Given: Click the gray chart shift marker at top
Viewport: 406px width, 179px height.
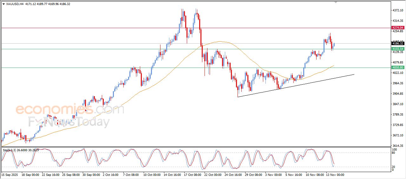Looking at the screenshot, I should pyautogui.click(x=336, y=2).
